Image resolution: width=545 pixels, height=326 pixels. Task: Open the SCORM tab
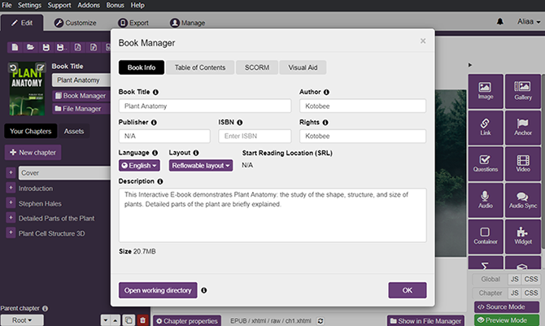(257, 67)
